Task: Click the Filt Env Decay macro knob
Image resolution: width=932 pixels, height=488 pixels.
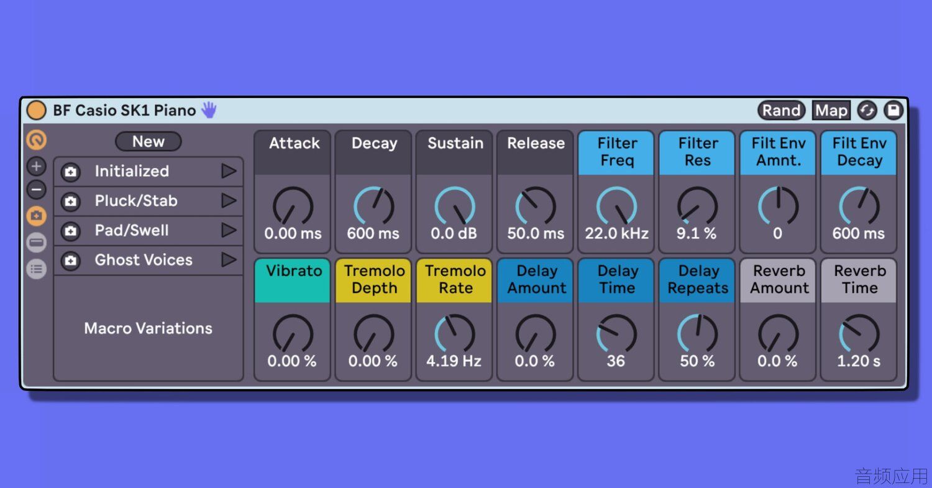Action: tap(859, 206)
